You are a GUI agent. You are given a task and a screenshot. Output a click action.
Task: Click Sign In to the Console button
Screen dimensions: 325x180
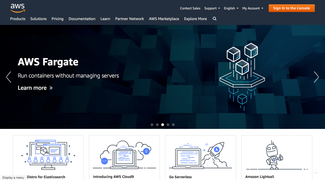point(292,8)
